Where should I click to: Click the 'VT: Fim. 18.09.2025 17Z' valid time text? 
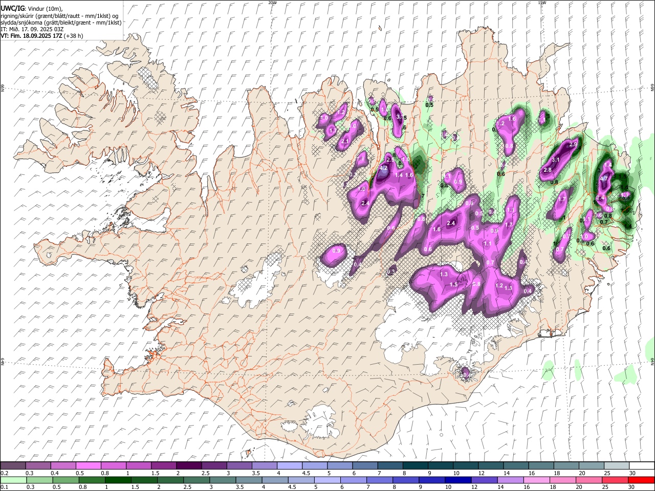pyautogui.click(x=31, y=36)
